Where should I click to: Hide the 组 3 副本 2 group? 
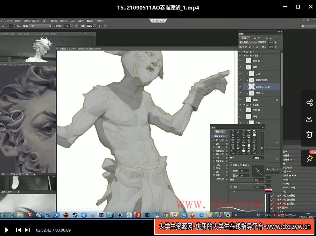240,56
